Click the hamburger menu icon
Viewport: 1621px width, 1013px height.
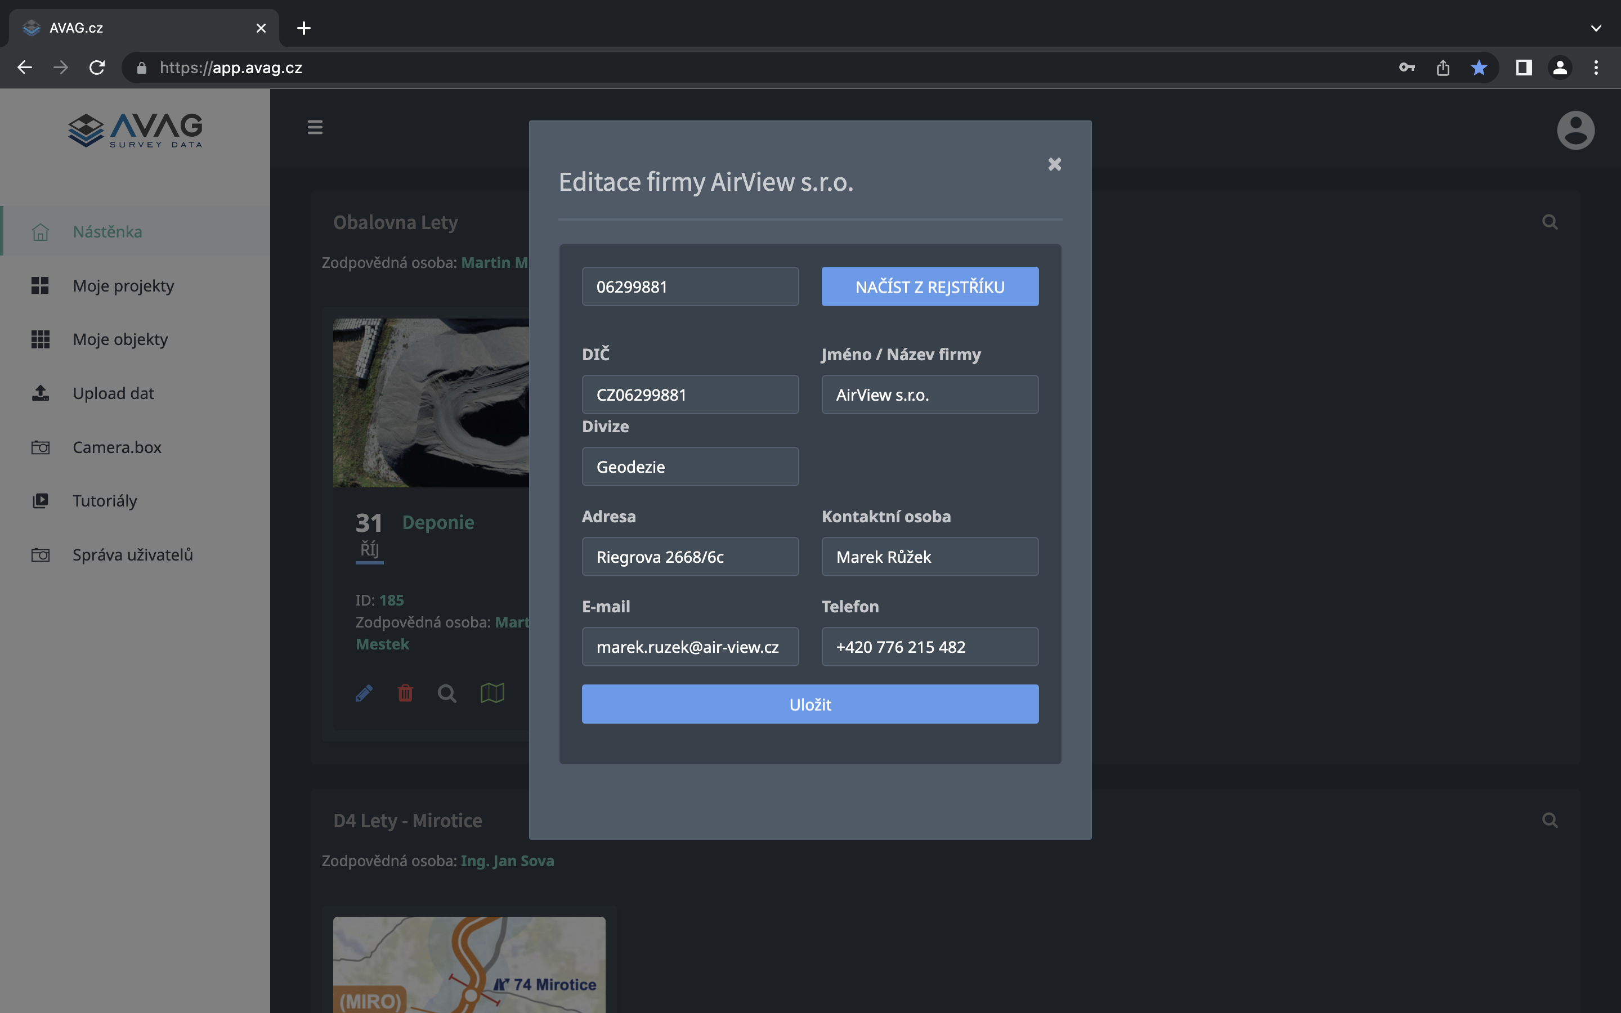315,127
